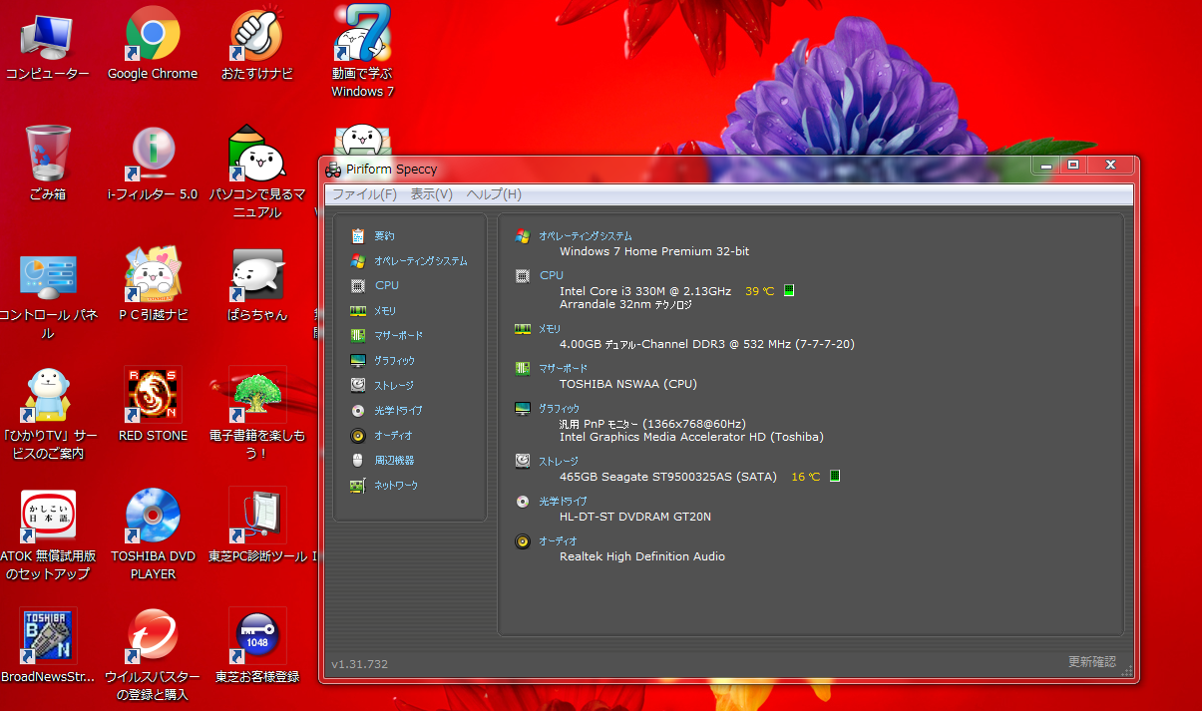Click green temperature indicator next to 39 ℃
Image resolution: width=1202 pixels, height=711 pixels.
tap(788, 290)
